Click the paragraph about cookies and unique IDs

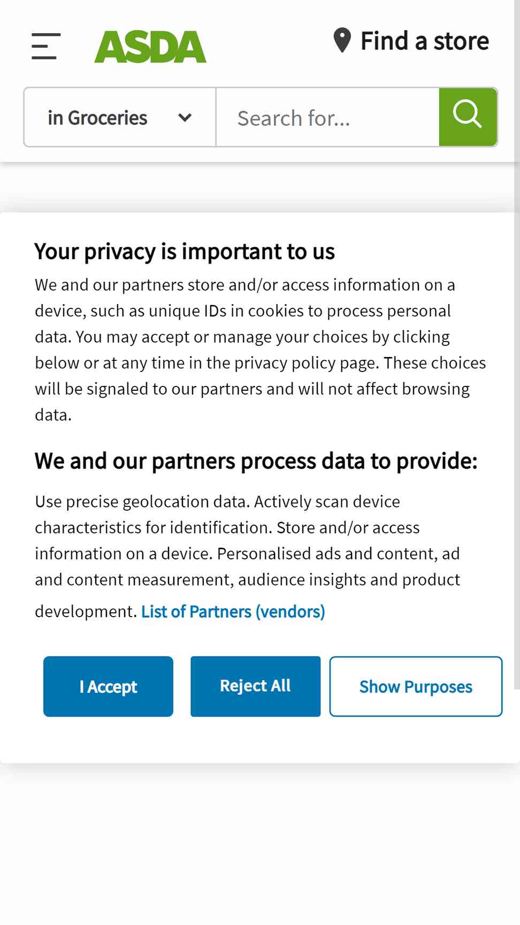click(261, 350)
